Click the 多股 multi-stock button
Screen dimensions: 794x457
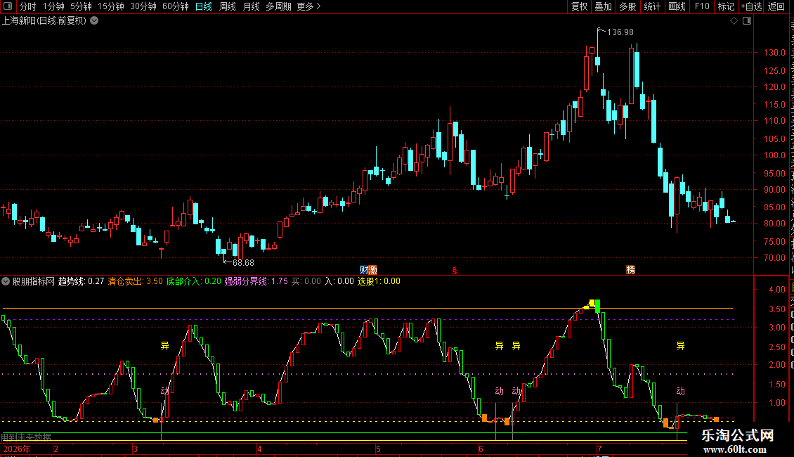(628, 6)
